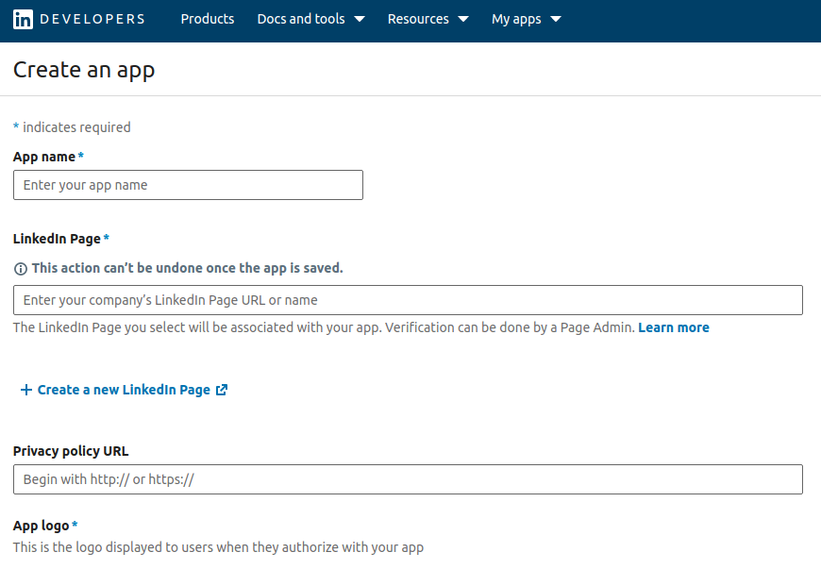
Task: Click the info icon beside the undo warning
Action: 21,269
